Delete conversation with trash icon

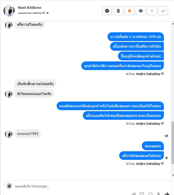(x=118, y=11)
